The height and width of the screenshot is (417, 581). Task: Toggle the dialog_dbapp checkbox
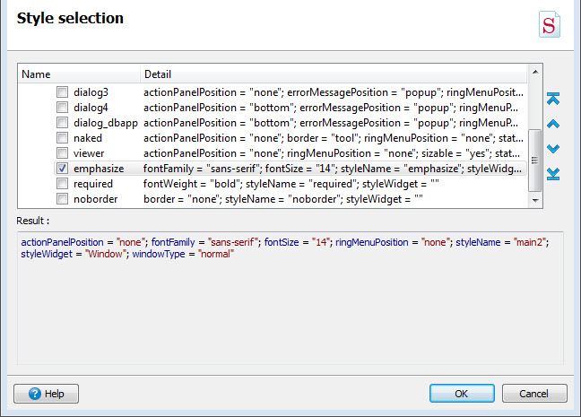63,123
